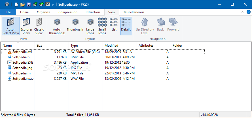Switch to the Extraction tab
Screen dimensions: 252x118
(93, 12)
